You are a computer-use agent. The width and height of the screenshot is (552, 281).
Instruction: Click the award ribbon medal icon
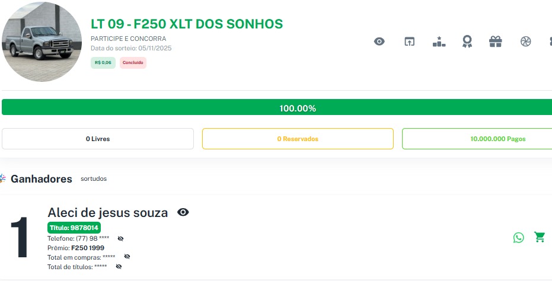tap(467, 41)
